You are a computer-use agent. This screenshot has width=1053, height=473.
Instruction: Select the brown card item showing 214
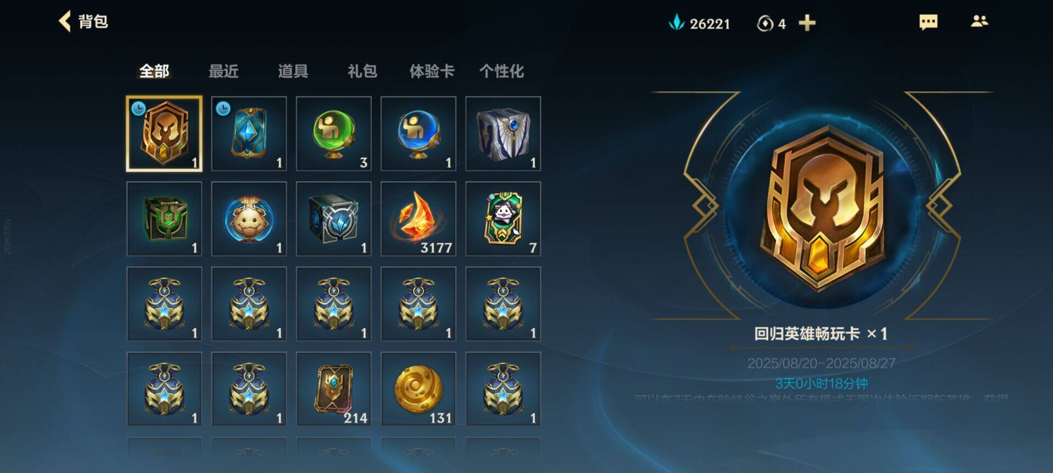pos(333,389)
